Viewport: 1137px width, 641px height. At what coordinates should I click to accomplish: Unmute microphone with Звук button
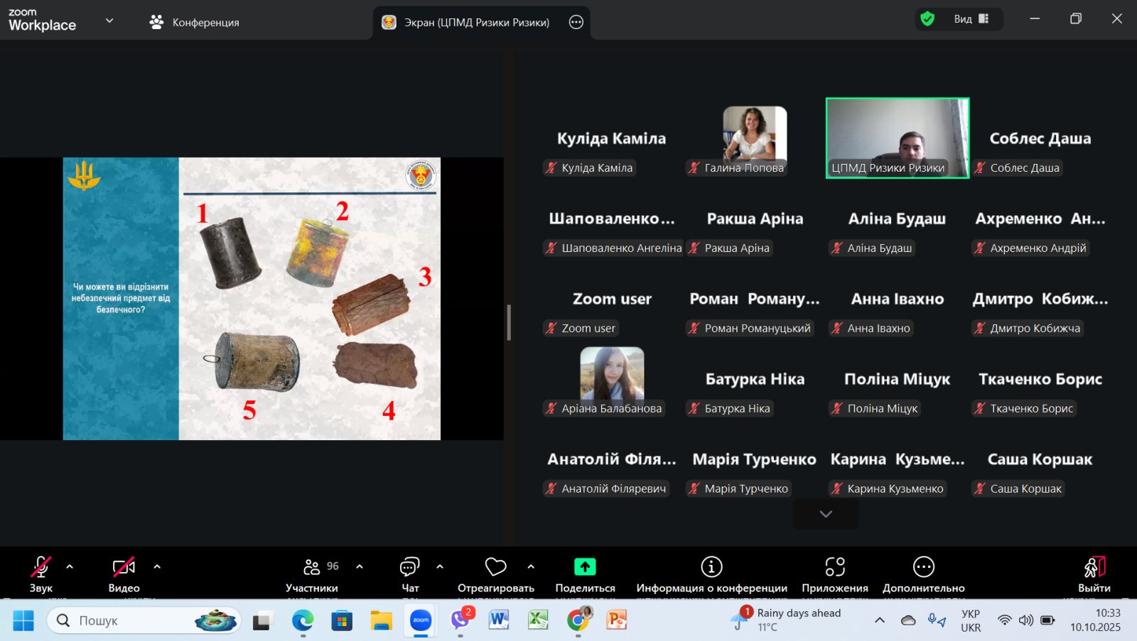[x=41, y=574]
